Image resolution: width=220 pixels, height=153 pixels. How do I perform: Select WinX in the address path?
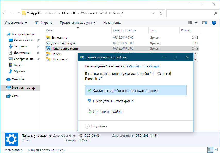[x=103, y=13]
